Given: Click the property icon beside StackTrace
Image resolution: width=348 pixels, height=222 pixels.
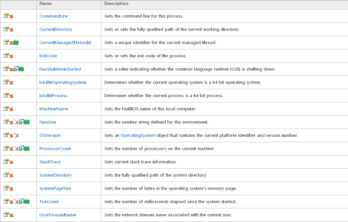Looking at the screenshot, I should (6, 161).
